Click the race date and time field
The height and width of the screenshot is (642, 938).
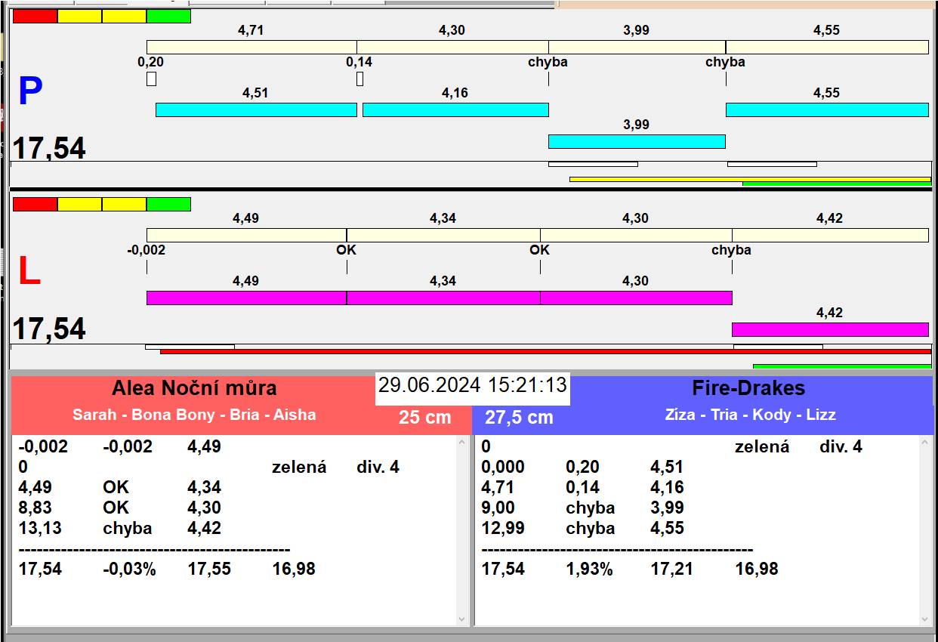click(473, 385)
